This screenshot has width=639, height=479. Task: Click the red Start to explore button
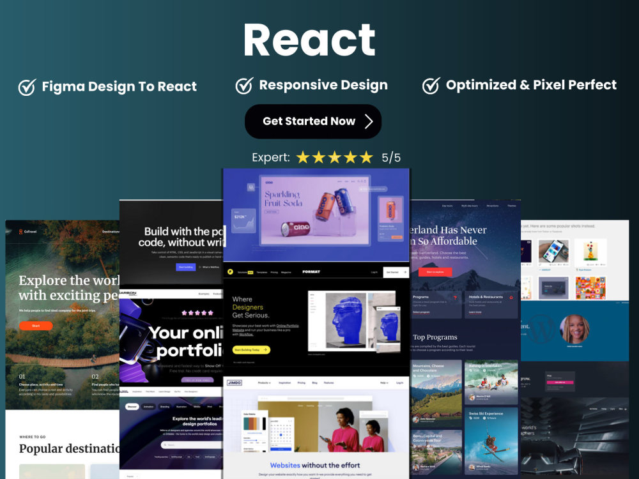pos(435,271)
